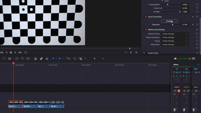
Task: Mute the Audio 2 channel
Action: tap(188, 91)
